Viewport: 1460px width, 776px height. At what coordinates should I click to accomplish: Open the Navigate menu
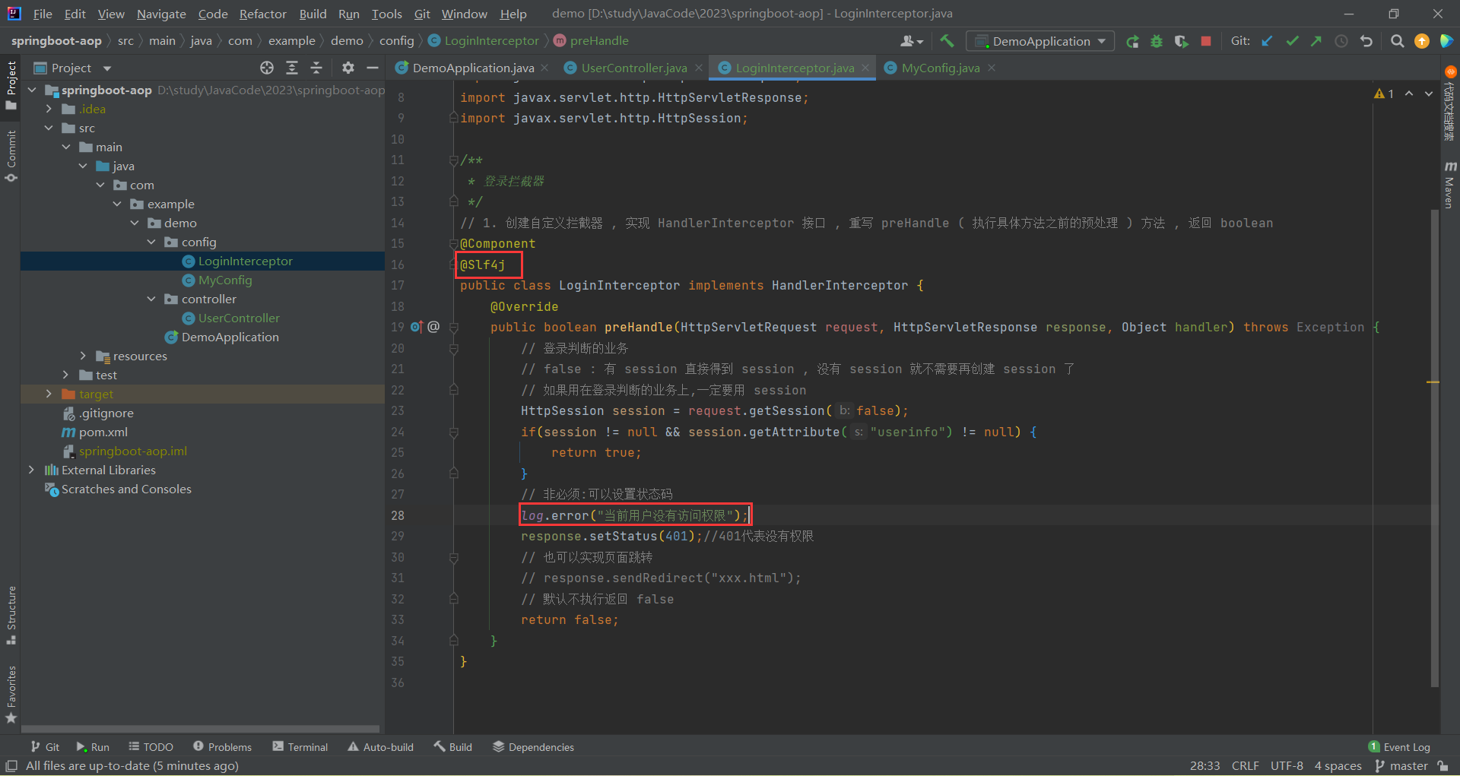click(x=161, y=14)
